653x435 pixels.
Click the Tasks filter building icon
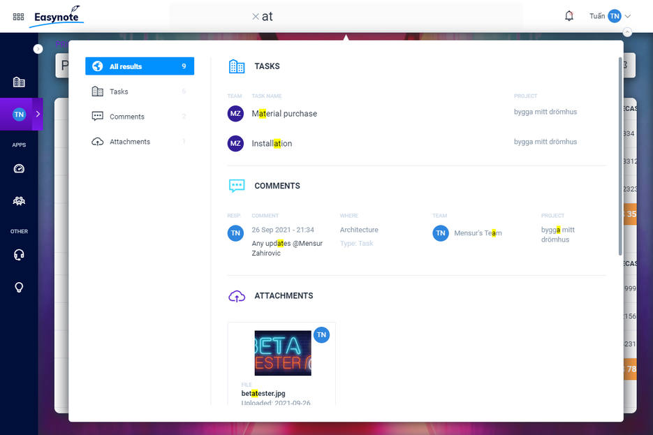tap(98, 91)
